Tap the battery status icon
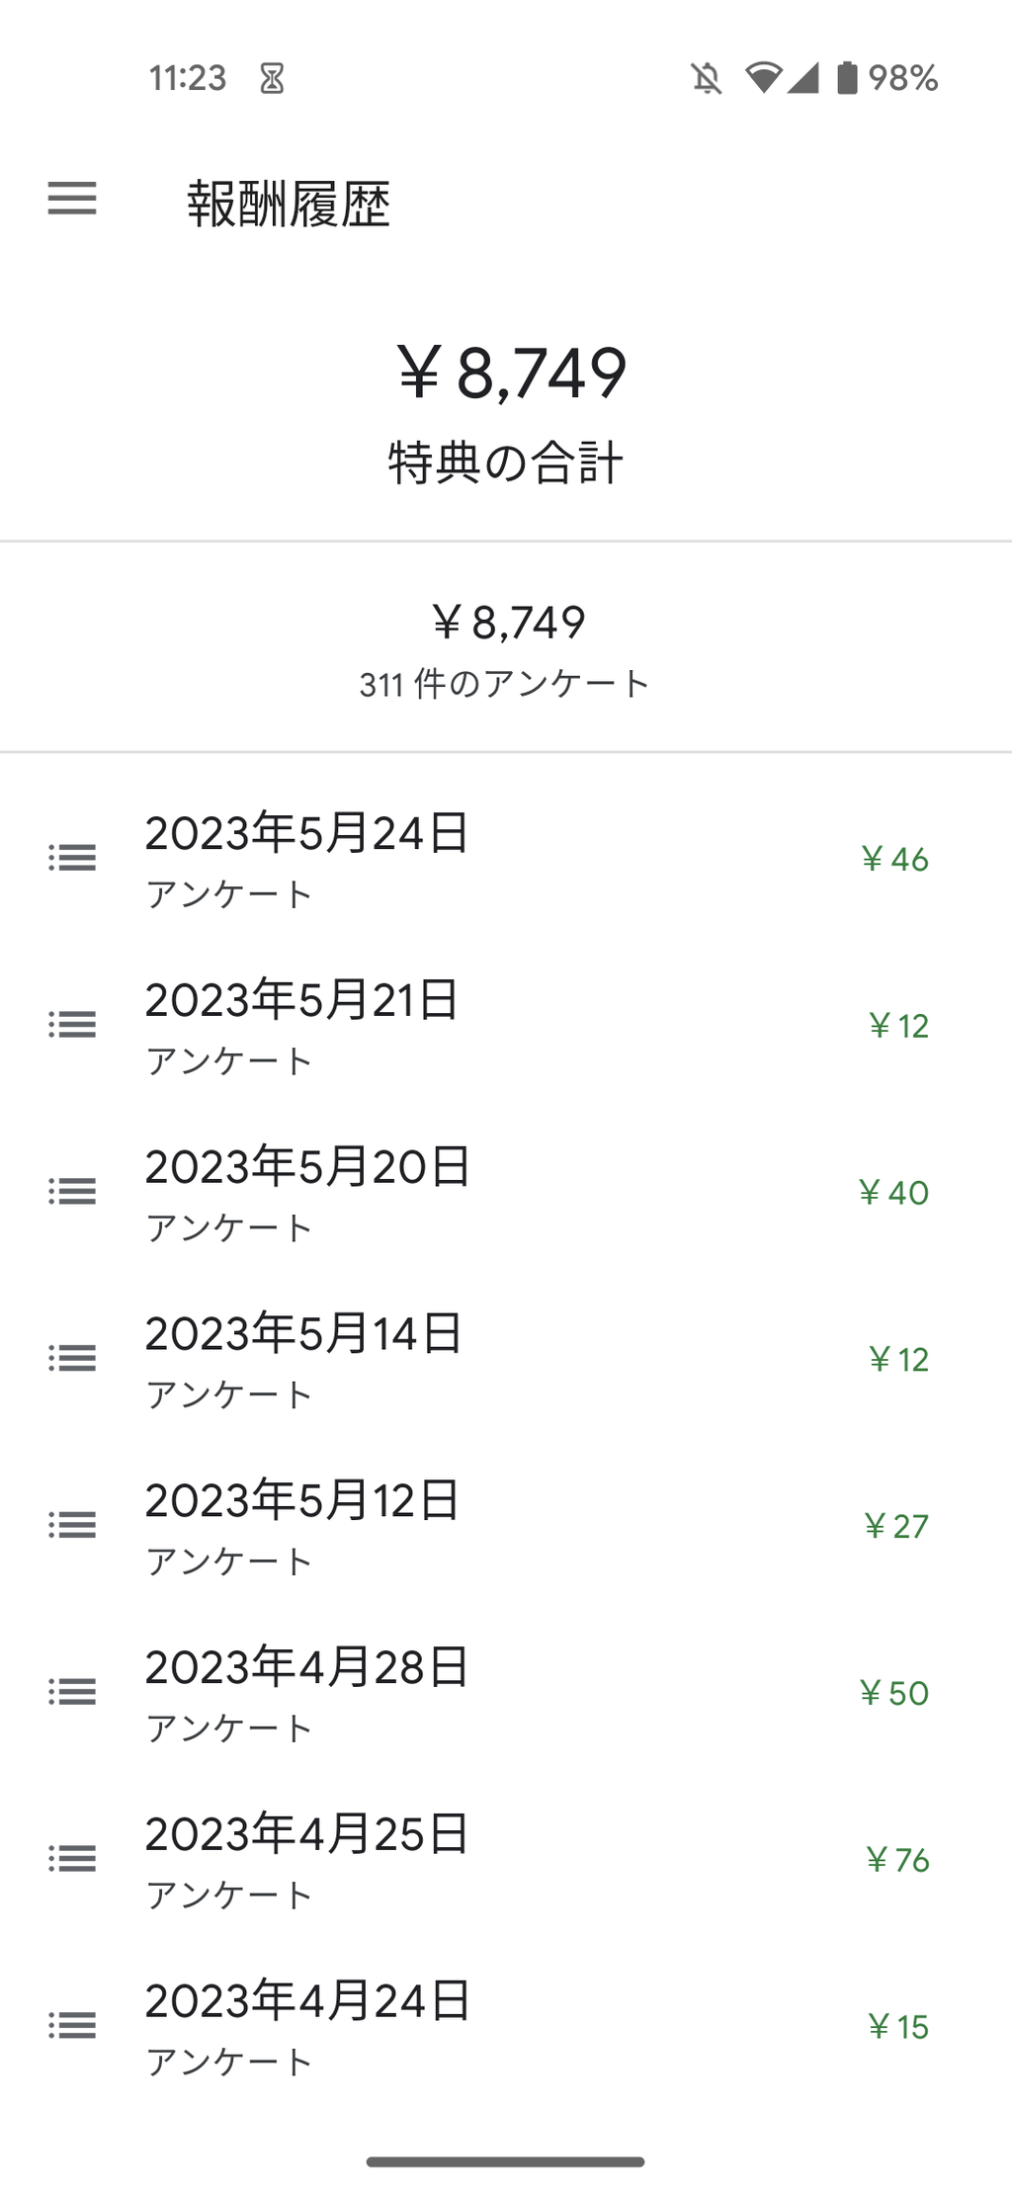The height and width of the screenshot is (2193, 1012). pyautogui.click(x=847, y=77)
